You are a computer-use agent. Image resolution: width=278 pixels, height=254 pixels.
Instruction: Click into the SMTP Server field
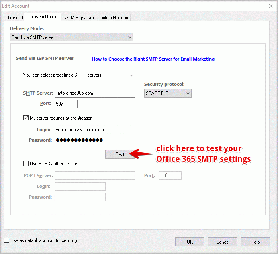(95, 93)
